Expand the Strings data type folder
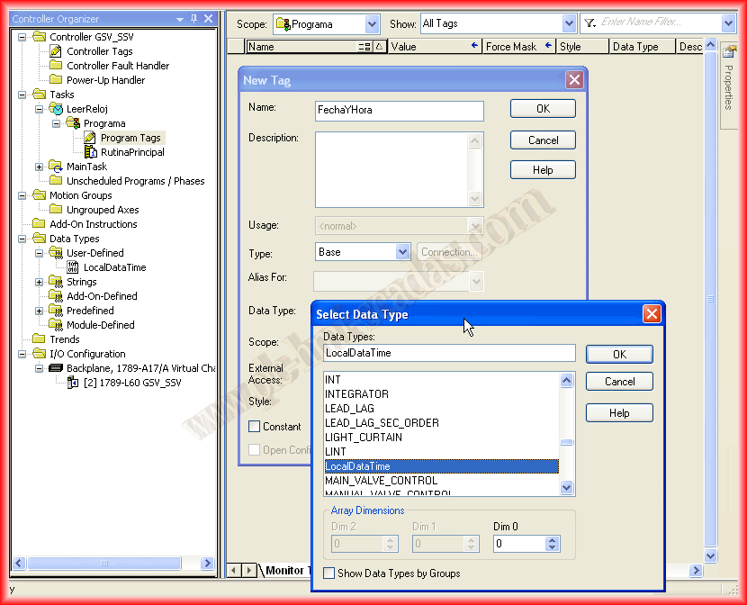The height and width of the screenshot is (605, 747). click(39, 282)
